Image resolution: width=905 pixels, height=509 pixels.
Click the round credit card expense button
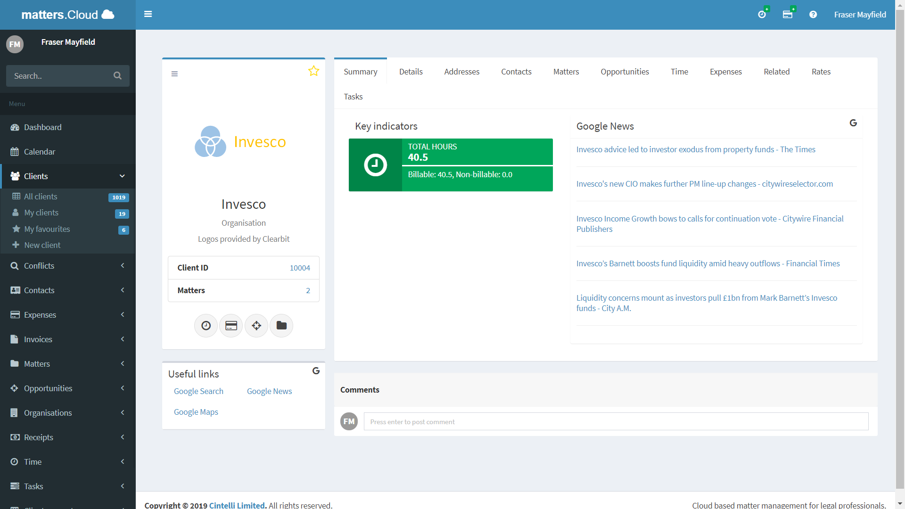point(231,326)
